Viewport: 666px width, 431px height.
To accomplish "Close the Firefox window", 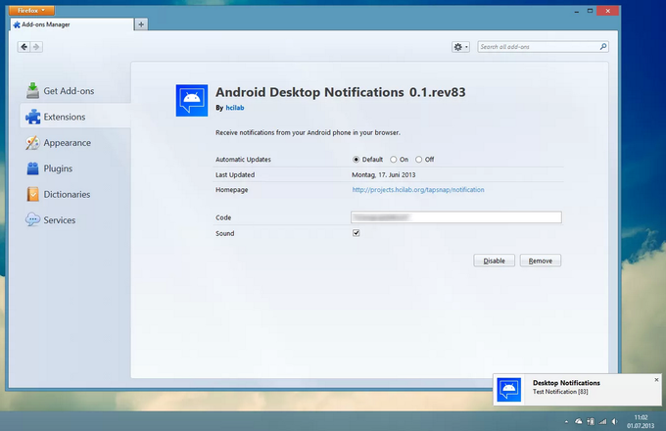I will point(608,11).
